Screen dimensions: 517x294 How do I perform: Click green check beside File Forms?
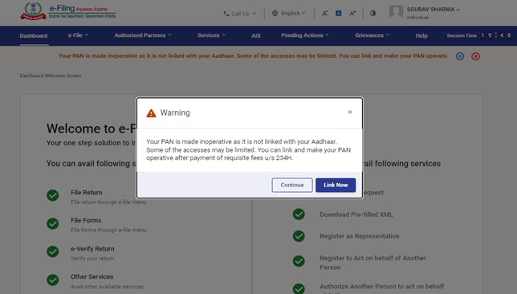pyautogui.click(x=53, y=224)
